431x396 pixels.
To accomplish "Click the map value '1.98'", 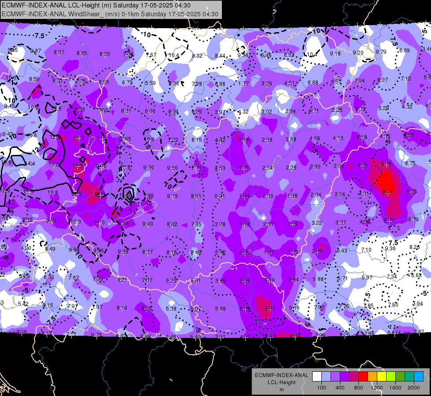I will [x=292, y=196].
